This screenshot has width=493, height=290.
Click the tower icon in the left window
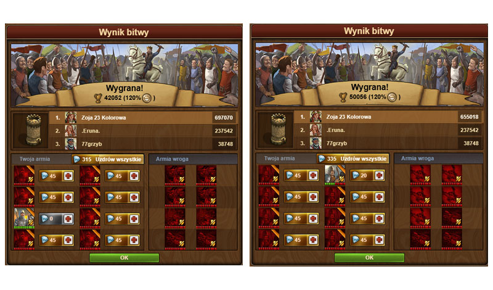coord(33,130)
